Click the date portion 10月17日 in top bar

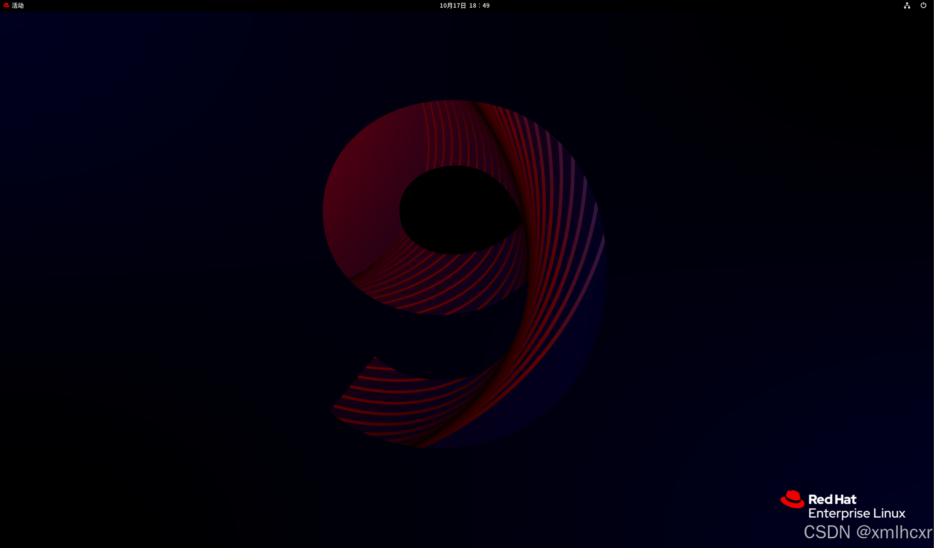pyautogui.click(x=453, y=5)
